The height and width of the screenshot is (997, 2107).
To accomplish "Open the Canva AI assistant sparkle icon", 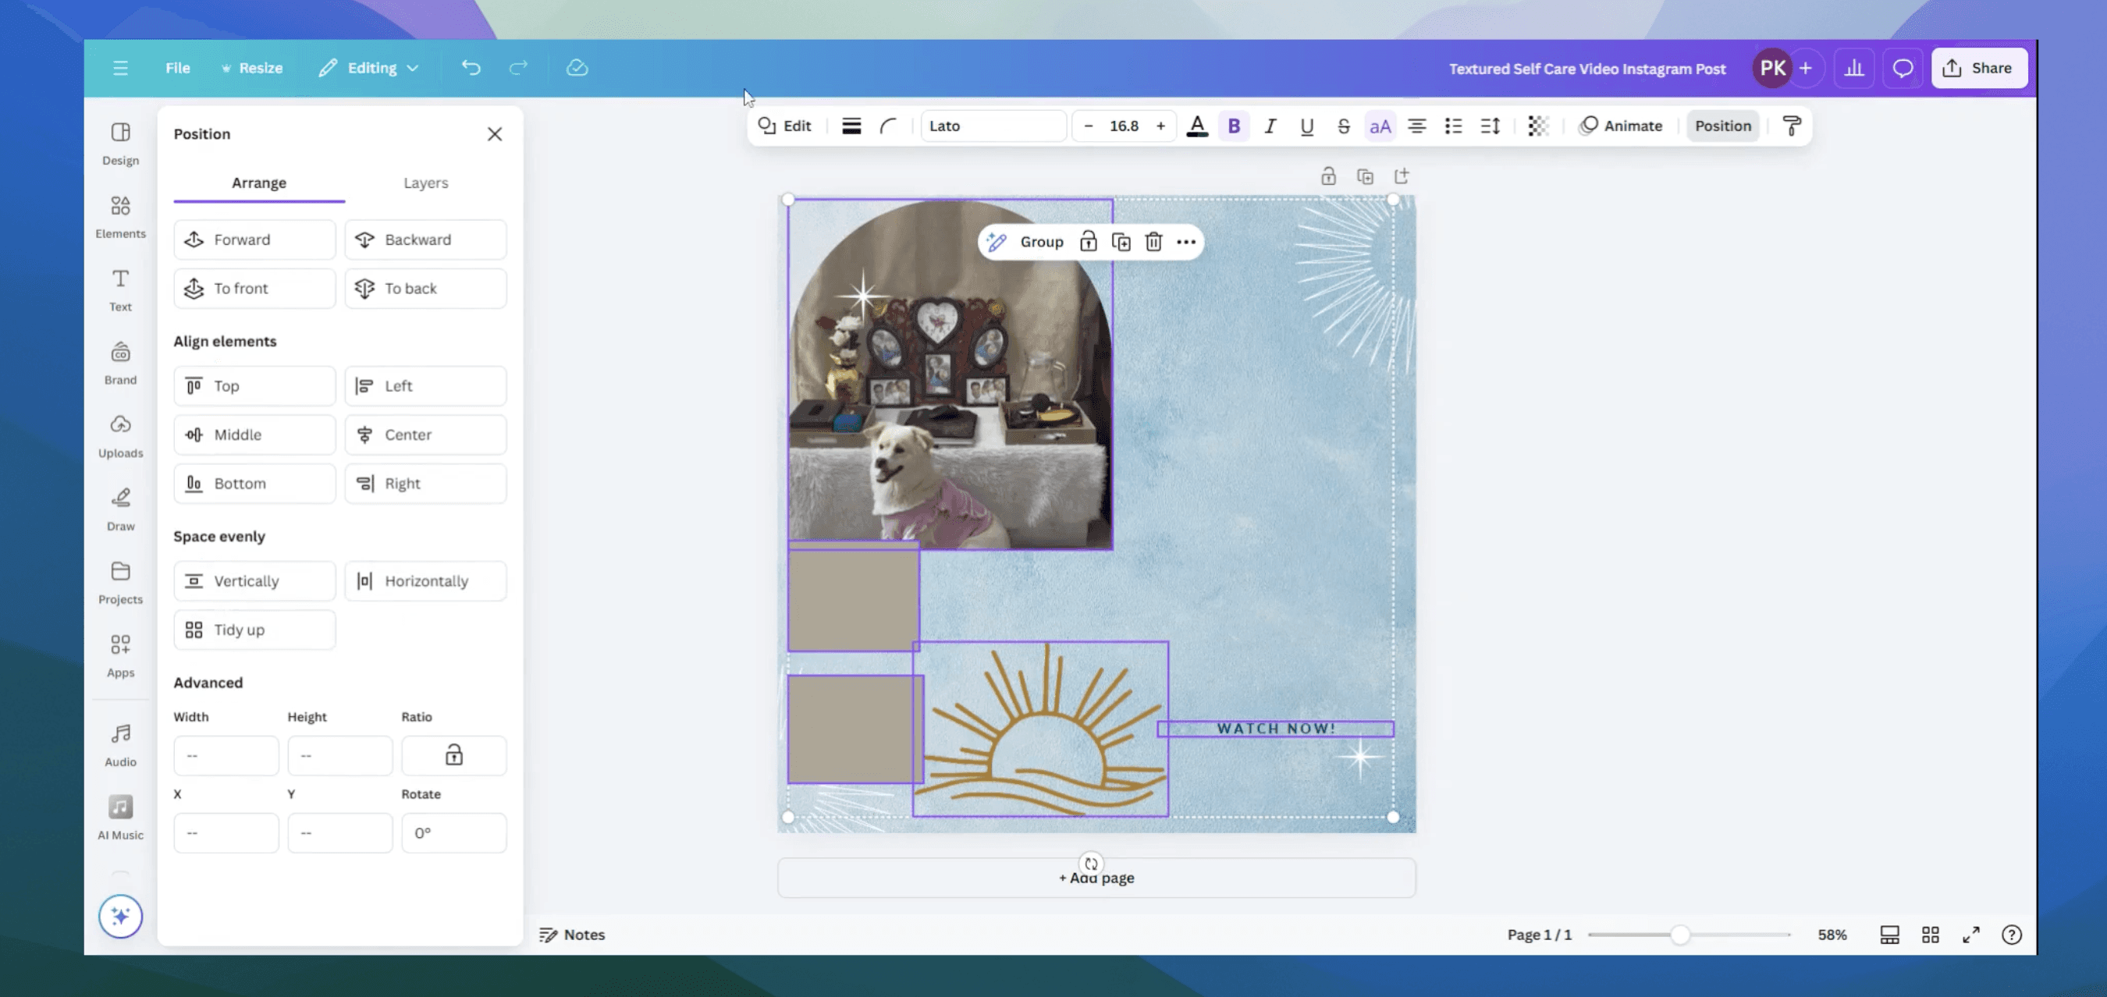I will pos(120,916).
